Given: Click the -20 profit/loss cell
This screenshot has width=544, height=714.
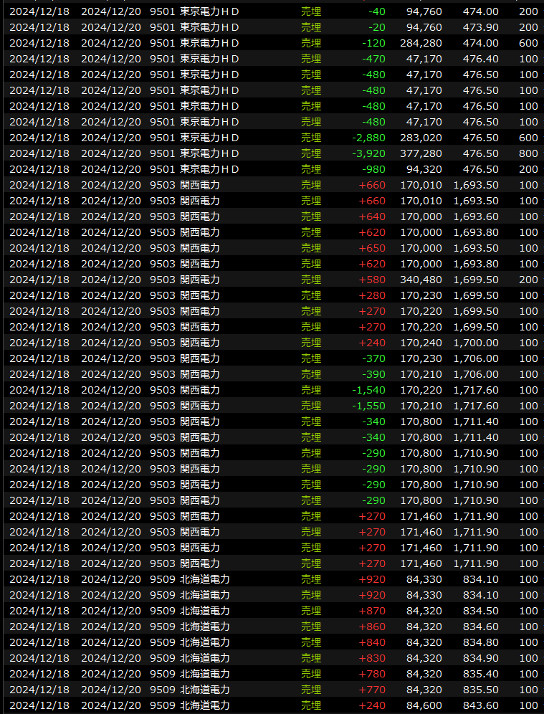Looking at the screenshot, I should pos(376,27).
